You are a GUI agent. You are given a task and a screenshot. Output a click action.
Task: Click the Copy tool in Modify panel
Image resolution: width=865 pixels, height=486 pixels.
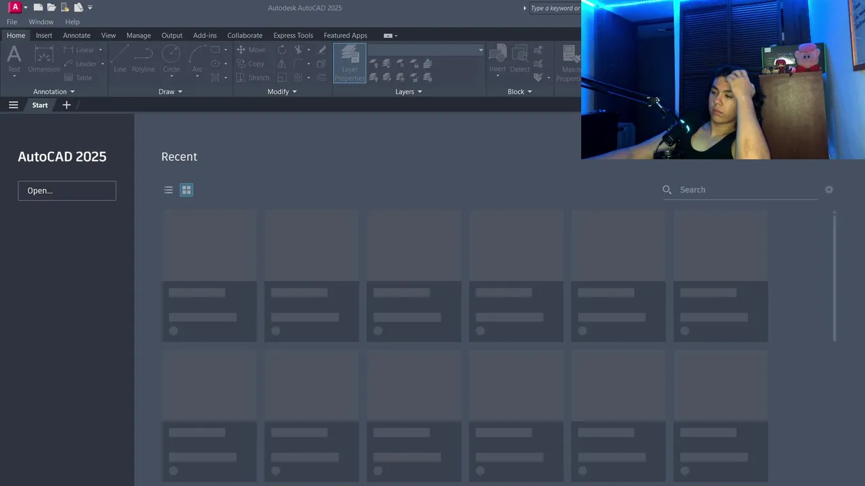click(250, 63)
